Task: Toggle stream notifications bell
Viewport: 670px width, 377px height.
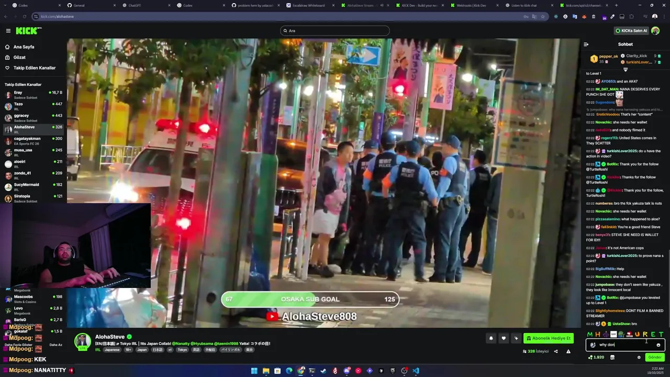Action: 491,338
